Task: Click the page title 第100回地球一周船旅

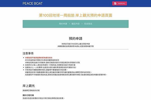Action: click(75, 15)
